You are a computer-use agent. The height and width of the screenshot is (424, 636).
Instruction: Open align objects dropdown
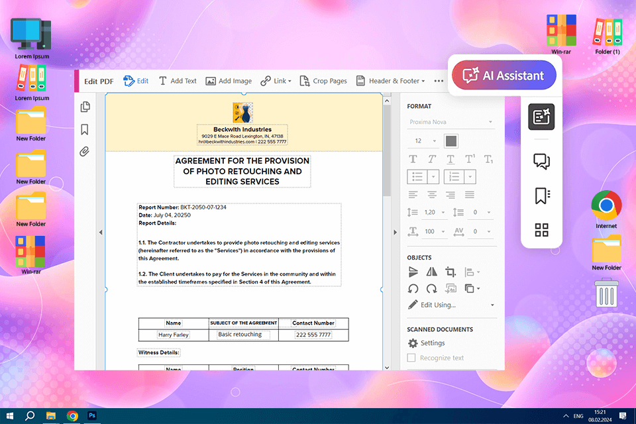(472, 272)
